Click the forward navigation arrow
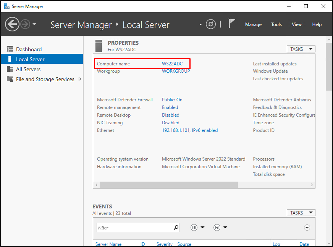333x247 pixels. coord(25,24)
